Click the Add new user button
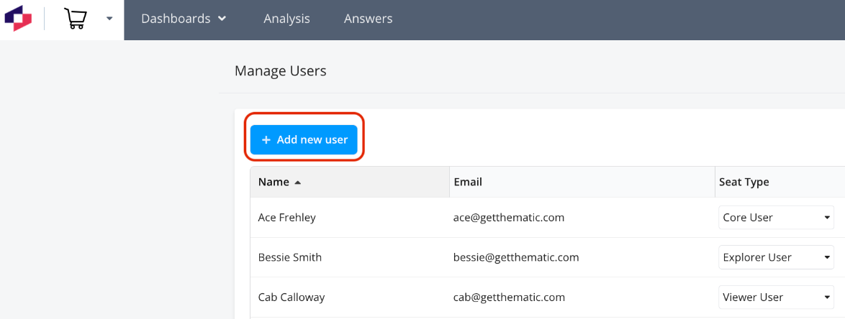The width and height of the screenshot is (845, 319). 304,140
